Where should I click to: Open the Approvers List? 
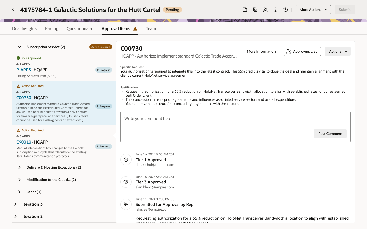302,51
